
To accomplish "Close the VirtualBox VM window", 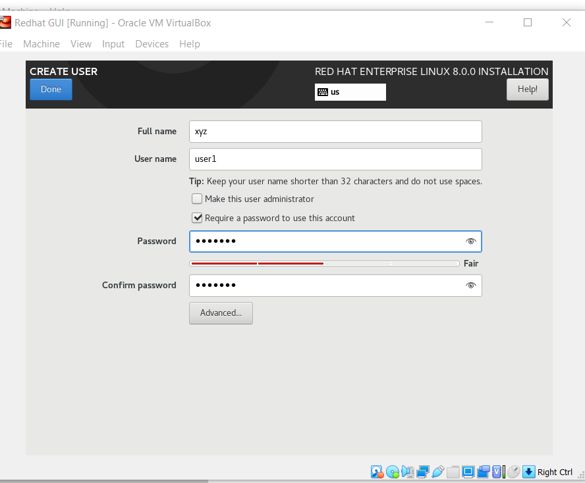I will coord(567,23).
